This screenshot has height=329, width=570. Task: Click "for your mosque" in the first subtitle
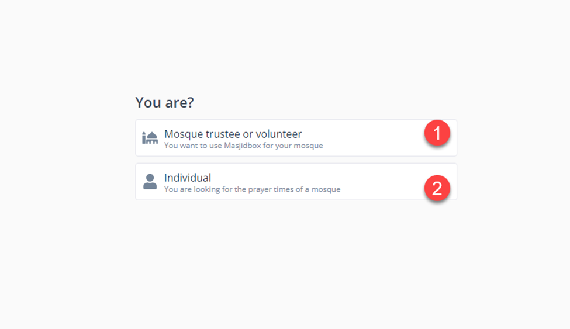click(x=293, y=146)
